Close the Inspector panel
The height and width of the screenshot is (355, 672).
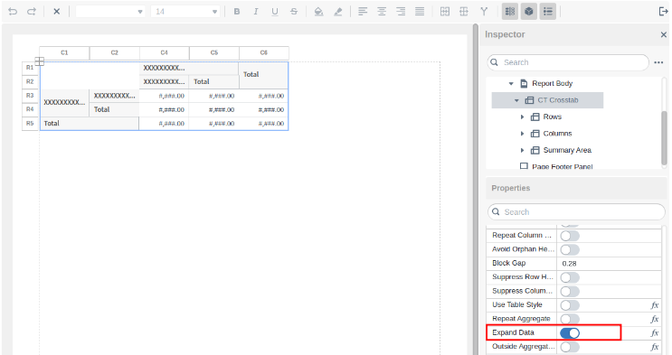(664, 34)
